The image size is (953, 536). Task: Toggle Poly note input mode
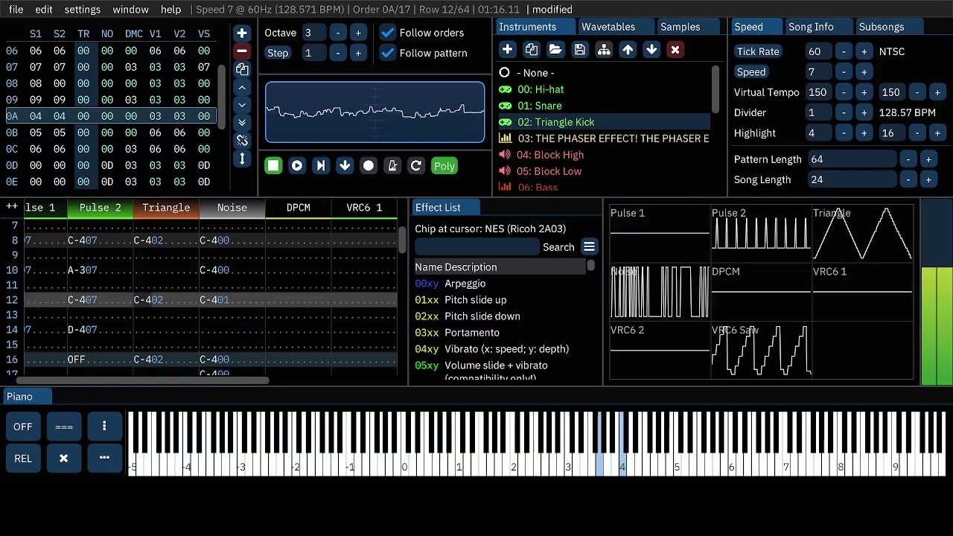[x=444, y=166]
